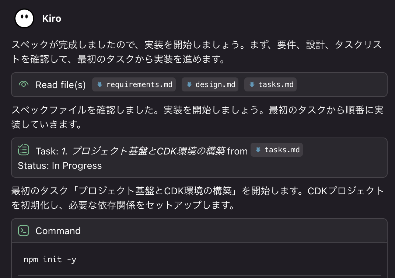Viewport: 395px width, 278px height.
Task: Open tasks.md referenced in the Task block
Action: coord(277,150)
